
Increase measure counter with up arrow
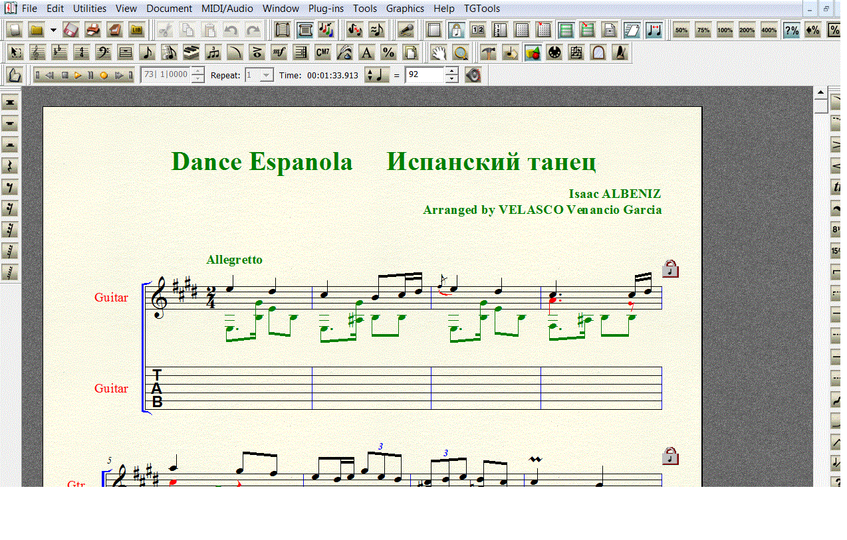[197, 71]
